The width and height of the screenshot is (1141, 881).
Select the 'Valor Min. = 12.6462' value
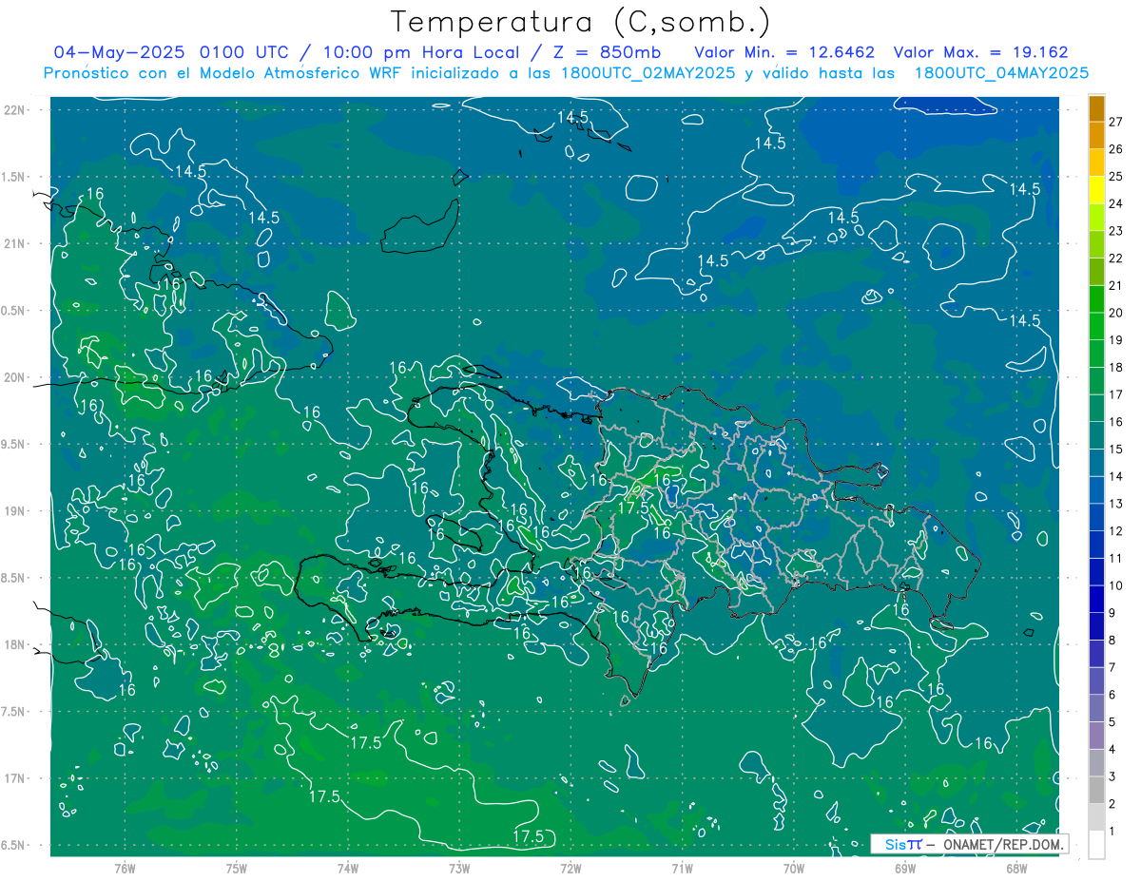(784, 52)
